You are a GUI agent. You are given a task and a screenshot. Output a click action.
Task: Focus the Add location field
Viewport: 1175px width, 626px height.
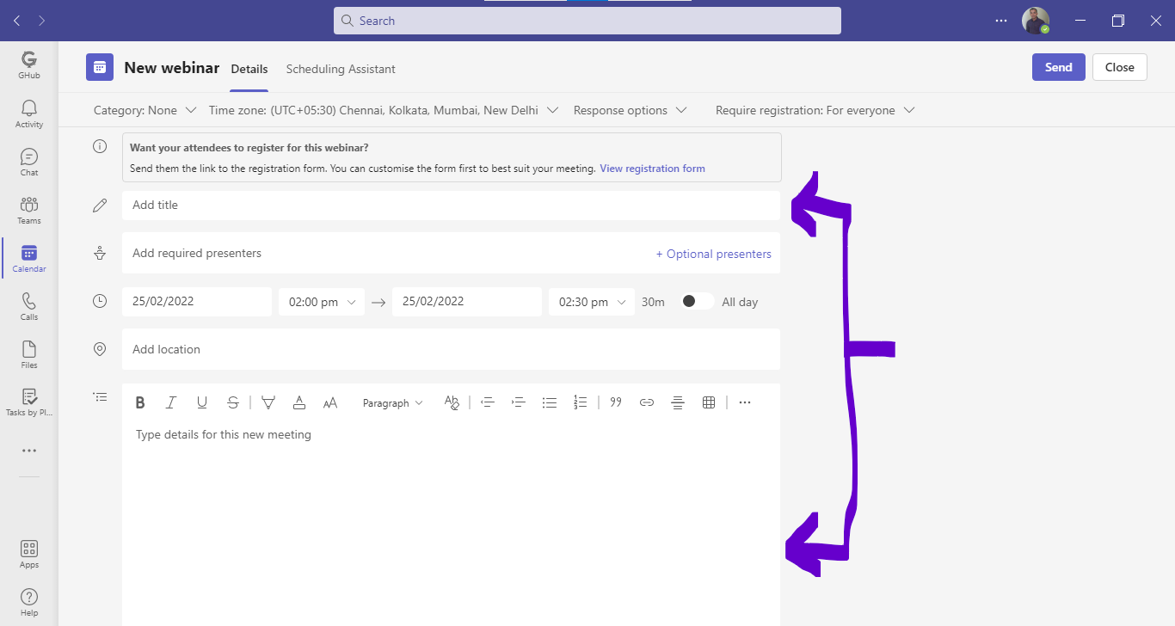(x=451, y=349)
